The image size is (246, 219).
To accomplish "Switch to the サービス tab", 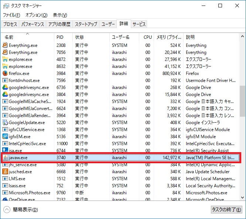I will click(x=139, y=24).
